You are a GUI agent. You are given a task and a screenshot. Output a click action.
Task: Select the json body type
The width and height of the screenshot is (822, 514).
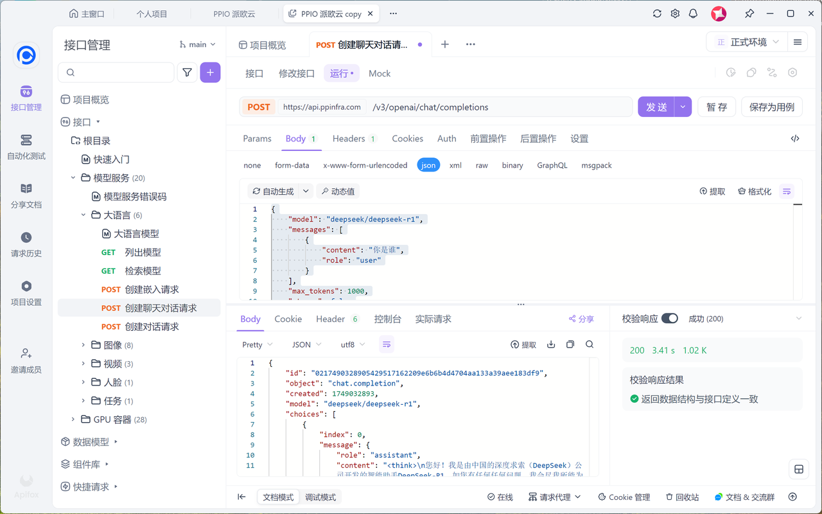click(428, 165)
